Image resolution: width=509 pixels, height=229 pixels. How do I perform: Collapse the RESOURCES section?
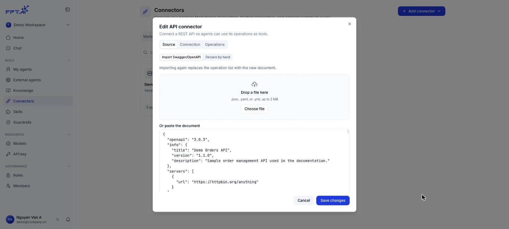(68, 135)
